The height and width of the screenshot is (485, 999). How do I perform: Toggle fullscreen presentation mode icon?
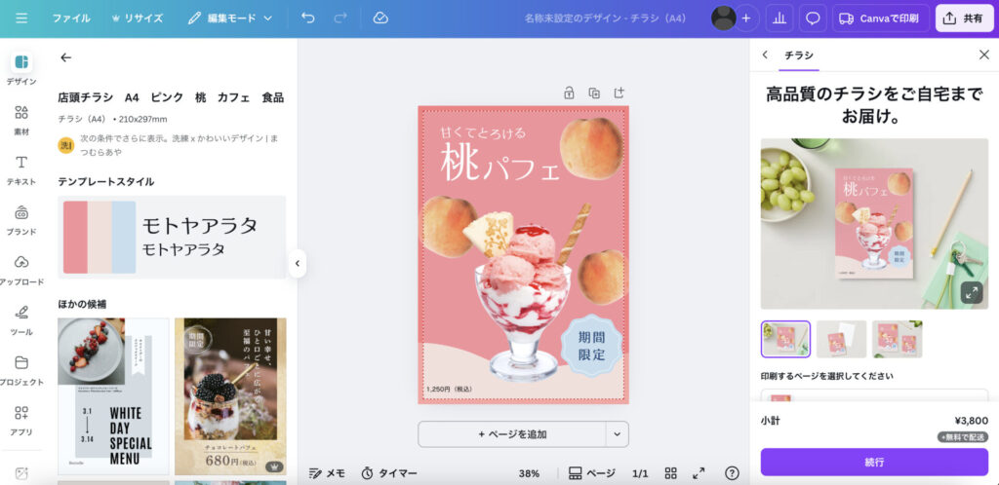coord(699,473)
